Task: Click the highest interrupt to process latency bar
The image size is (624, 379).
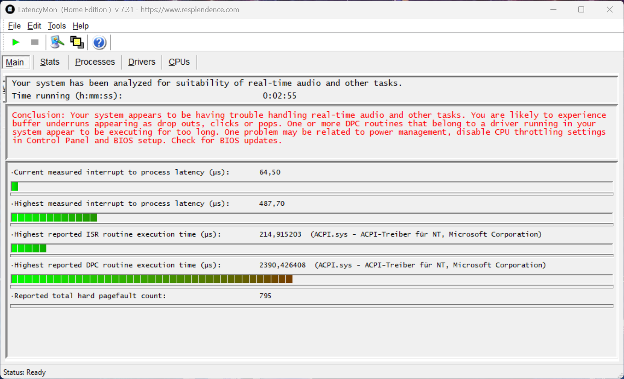Action: tap(312, 218)
